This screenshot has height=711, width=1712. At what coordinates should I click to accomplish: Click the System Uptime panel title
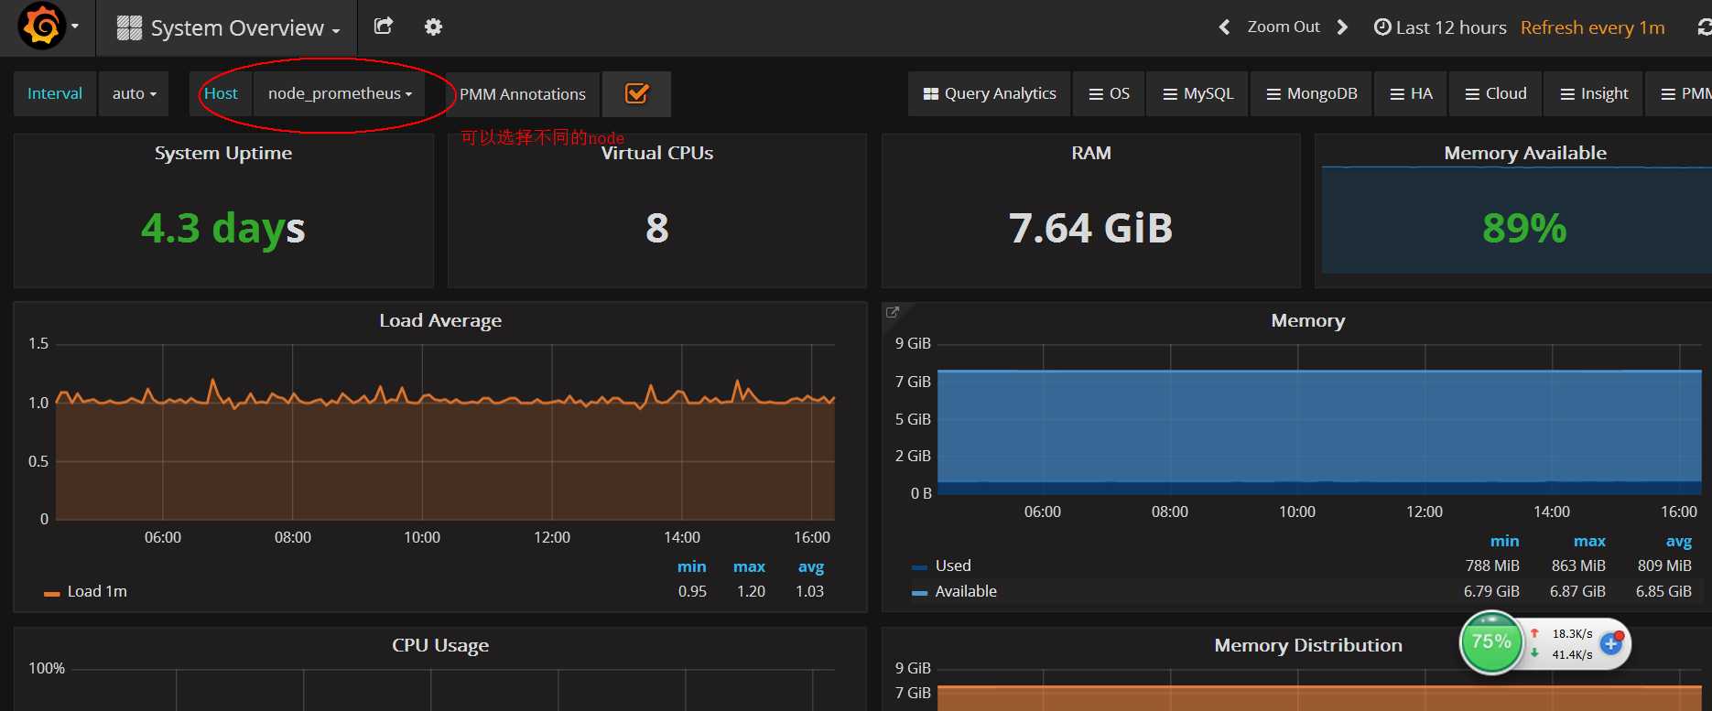pyautogui.click(x=223, y=153)
